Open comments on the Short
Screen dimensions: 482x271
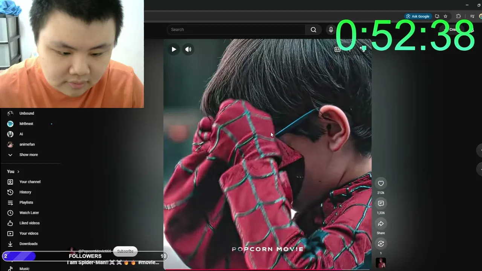coord(381,204)
